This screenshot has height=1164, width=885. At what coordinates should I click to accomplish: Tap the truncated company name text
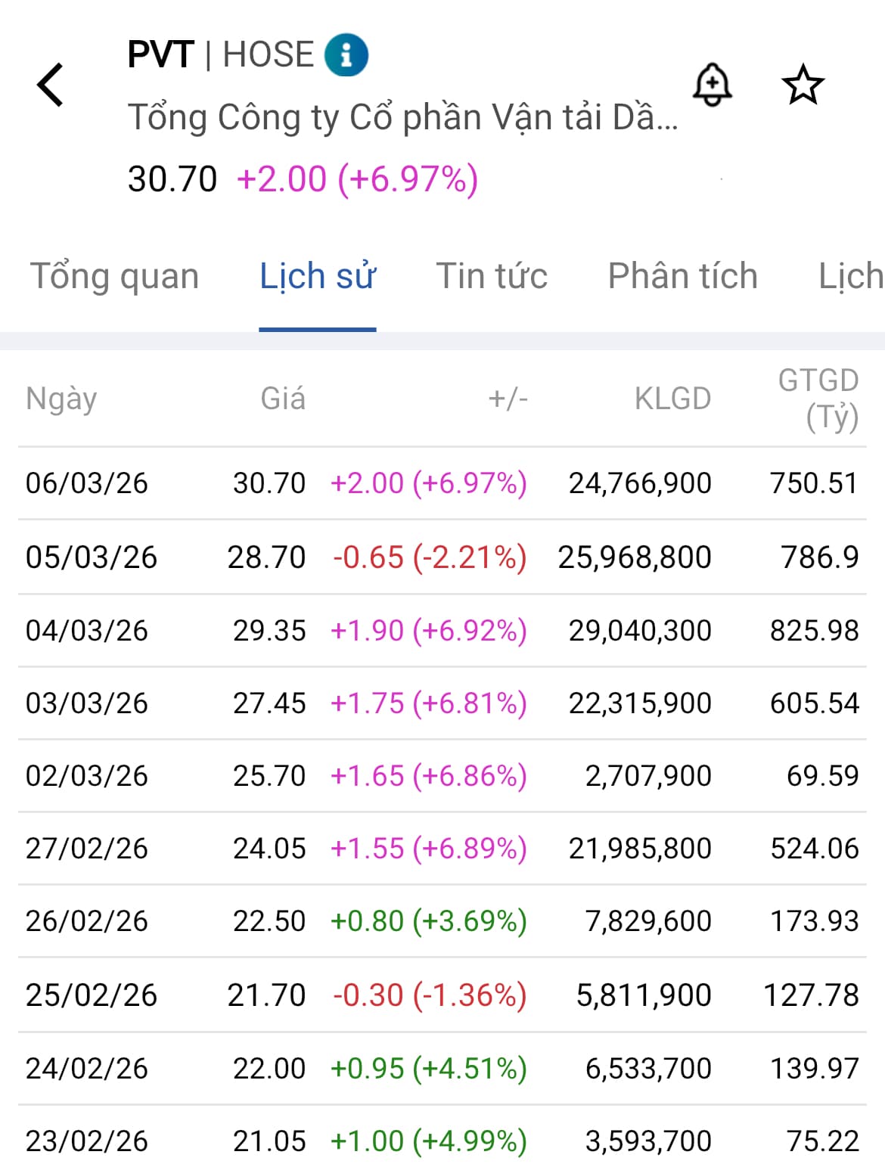coord(402,118)
